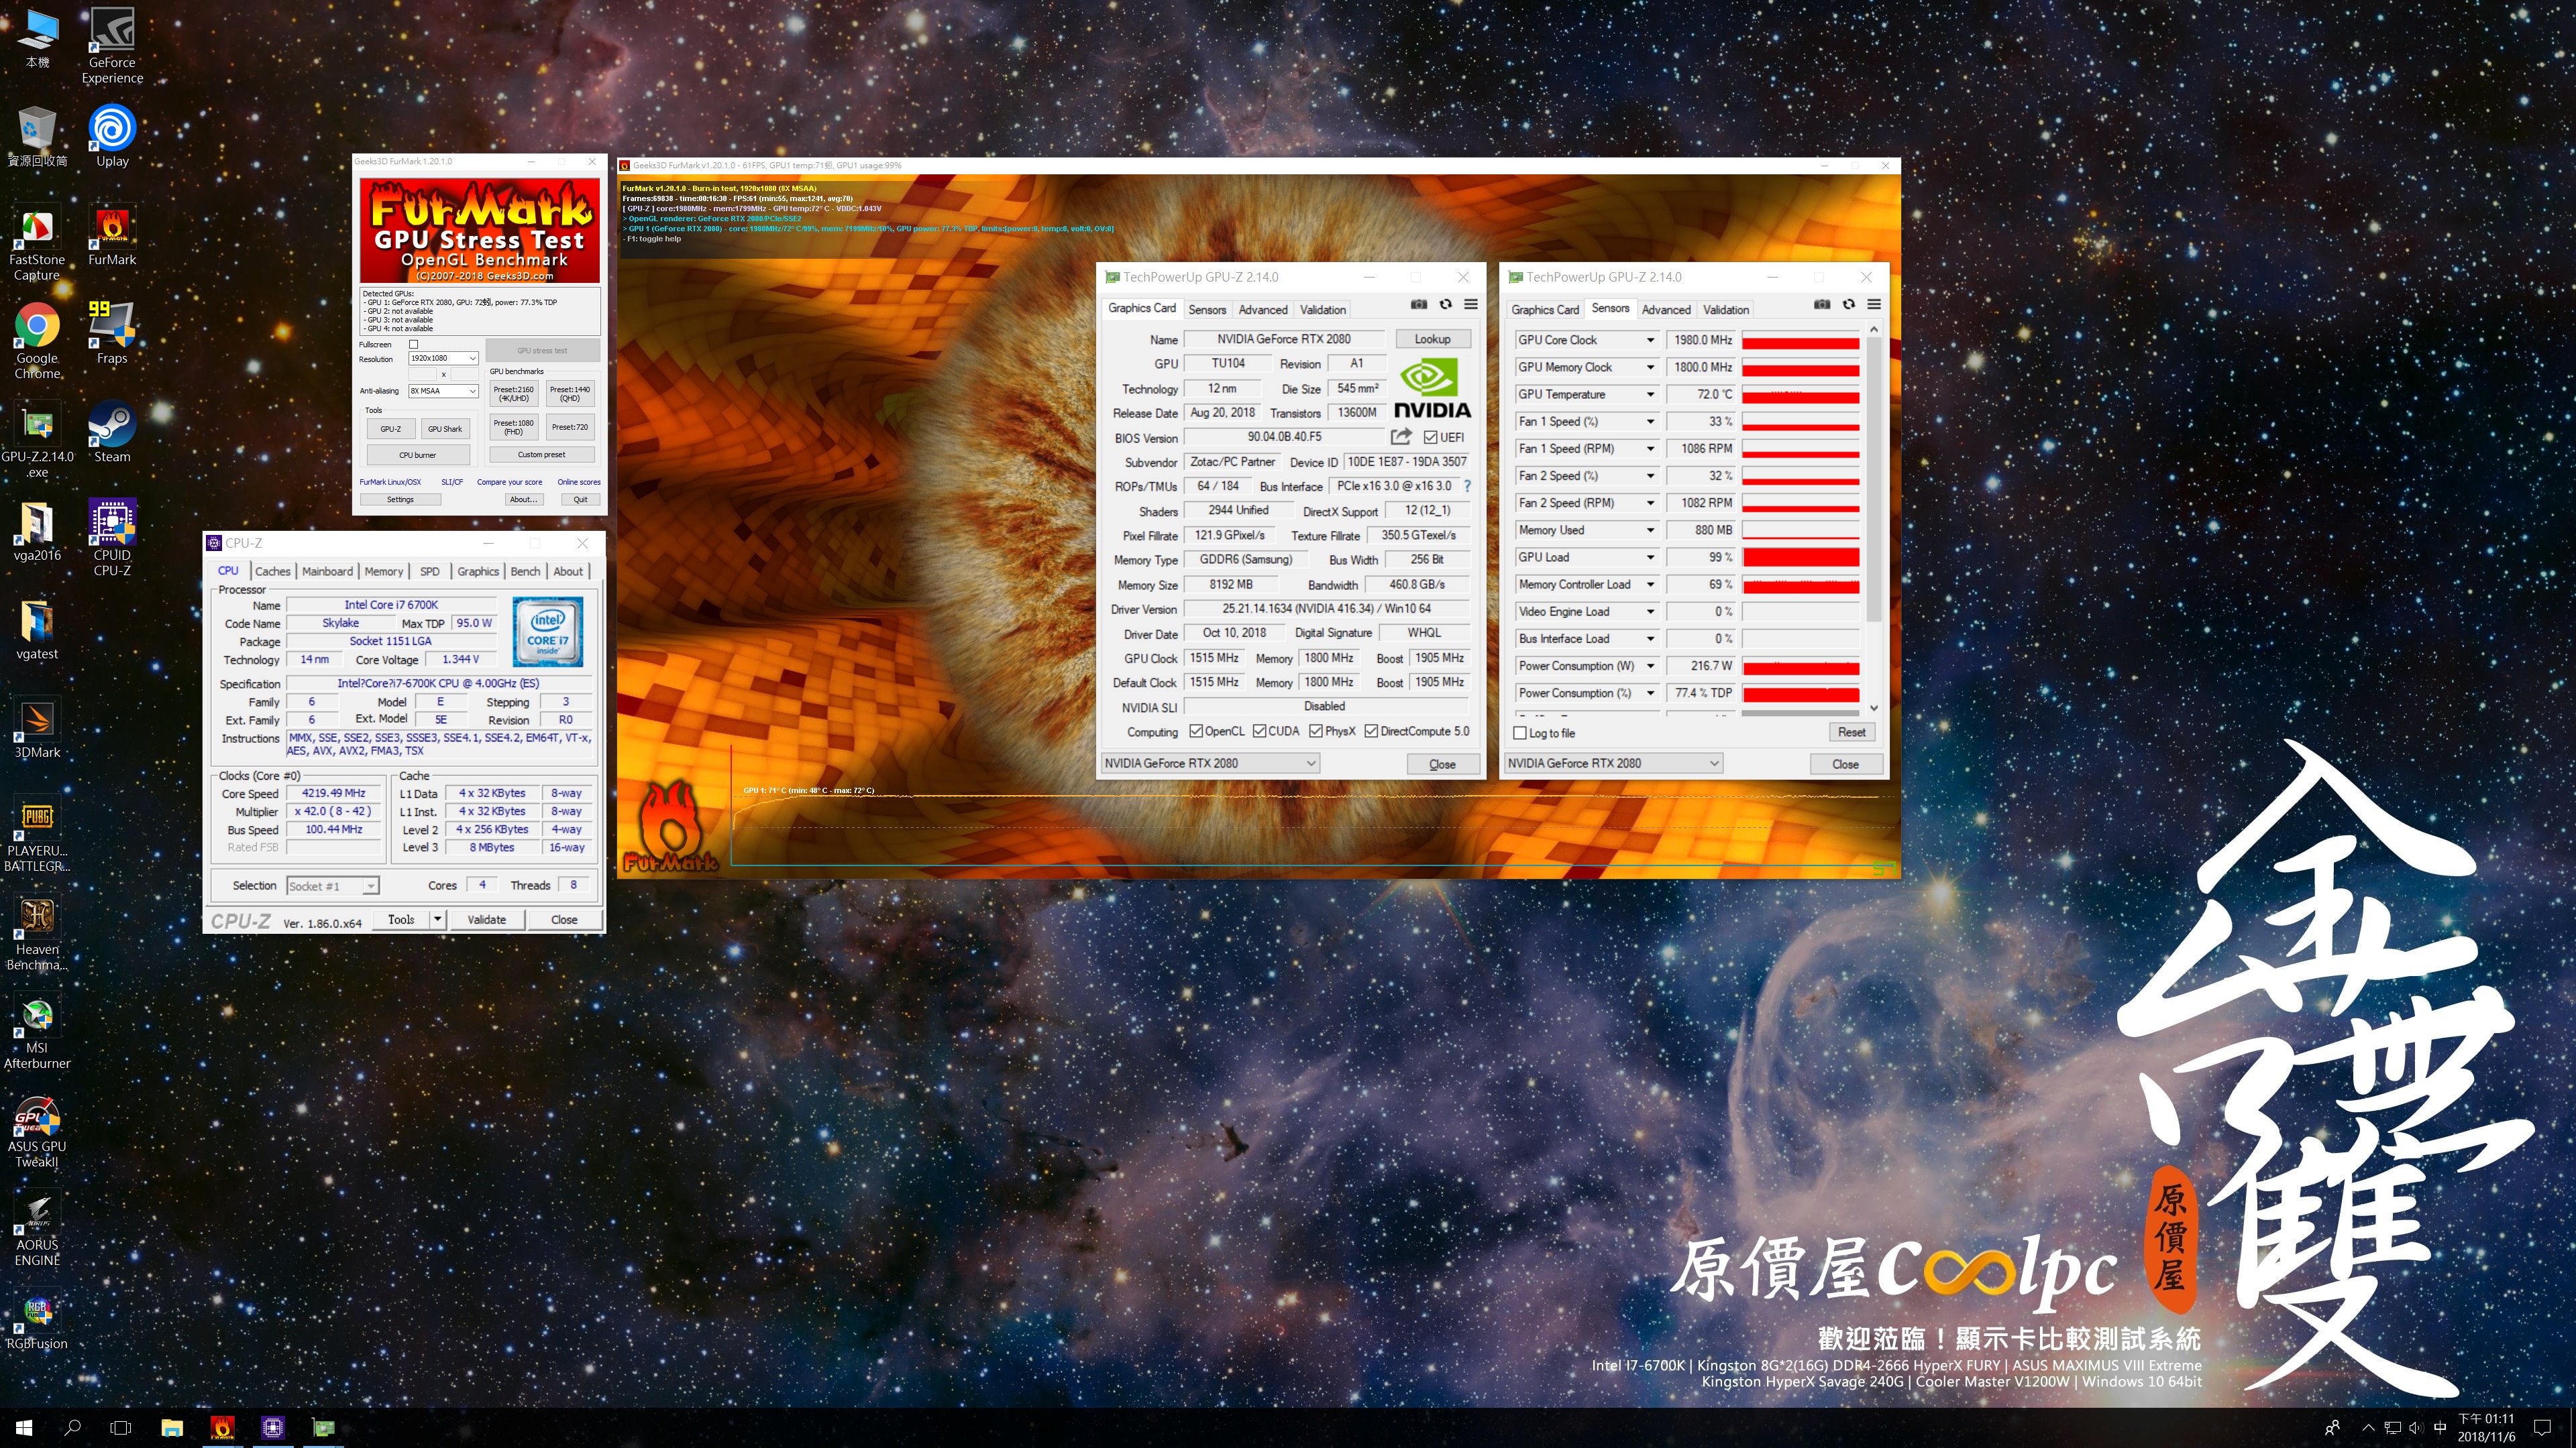
Task: Toggle OpenCL checkbox in GPU-Z
Action: [1196, 731]
